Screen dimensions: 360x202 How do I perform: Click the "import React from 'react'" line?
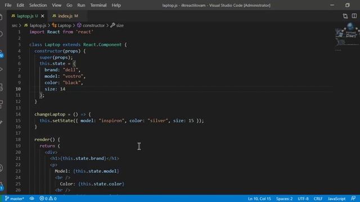61,32
